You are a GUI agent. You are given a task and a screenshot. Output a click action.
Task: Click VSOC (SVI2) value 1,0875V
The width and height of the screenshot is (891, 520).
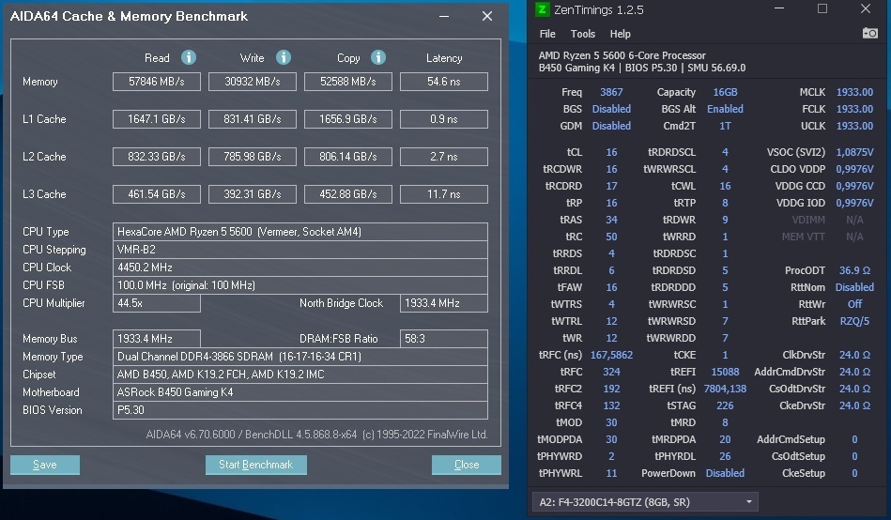pyautogui.click(x=854, y=152)
